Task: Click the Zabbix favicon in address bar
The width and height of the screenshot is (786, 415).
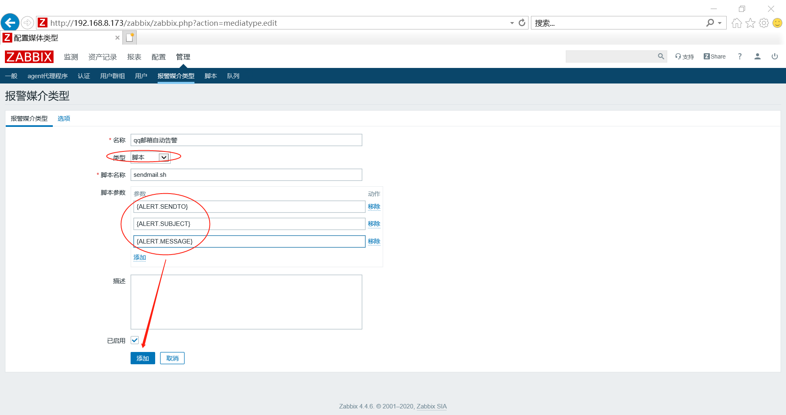Action: pos(43,23)
